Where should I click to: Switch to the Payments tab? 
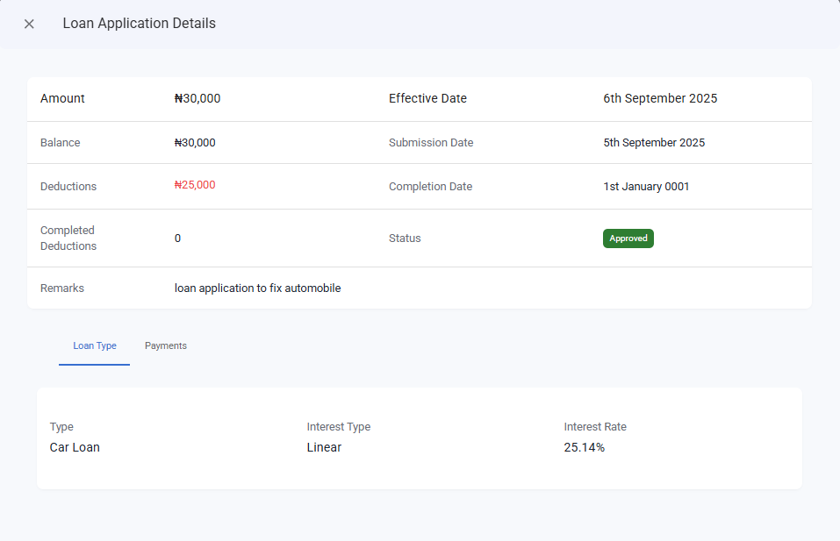tap(166, 345)
